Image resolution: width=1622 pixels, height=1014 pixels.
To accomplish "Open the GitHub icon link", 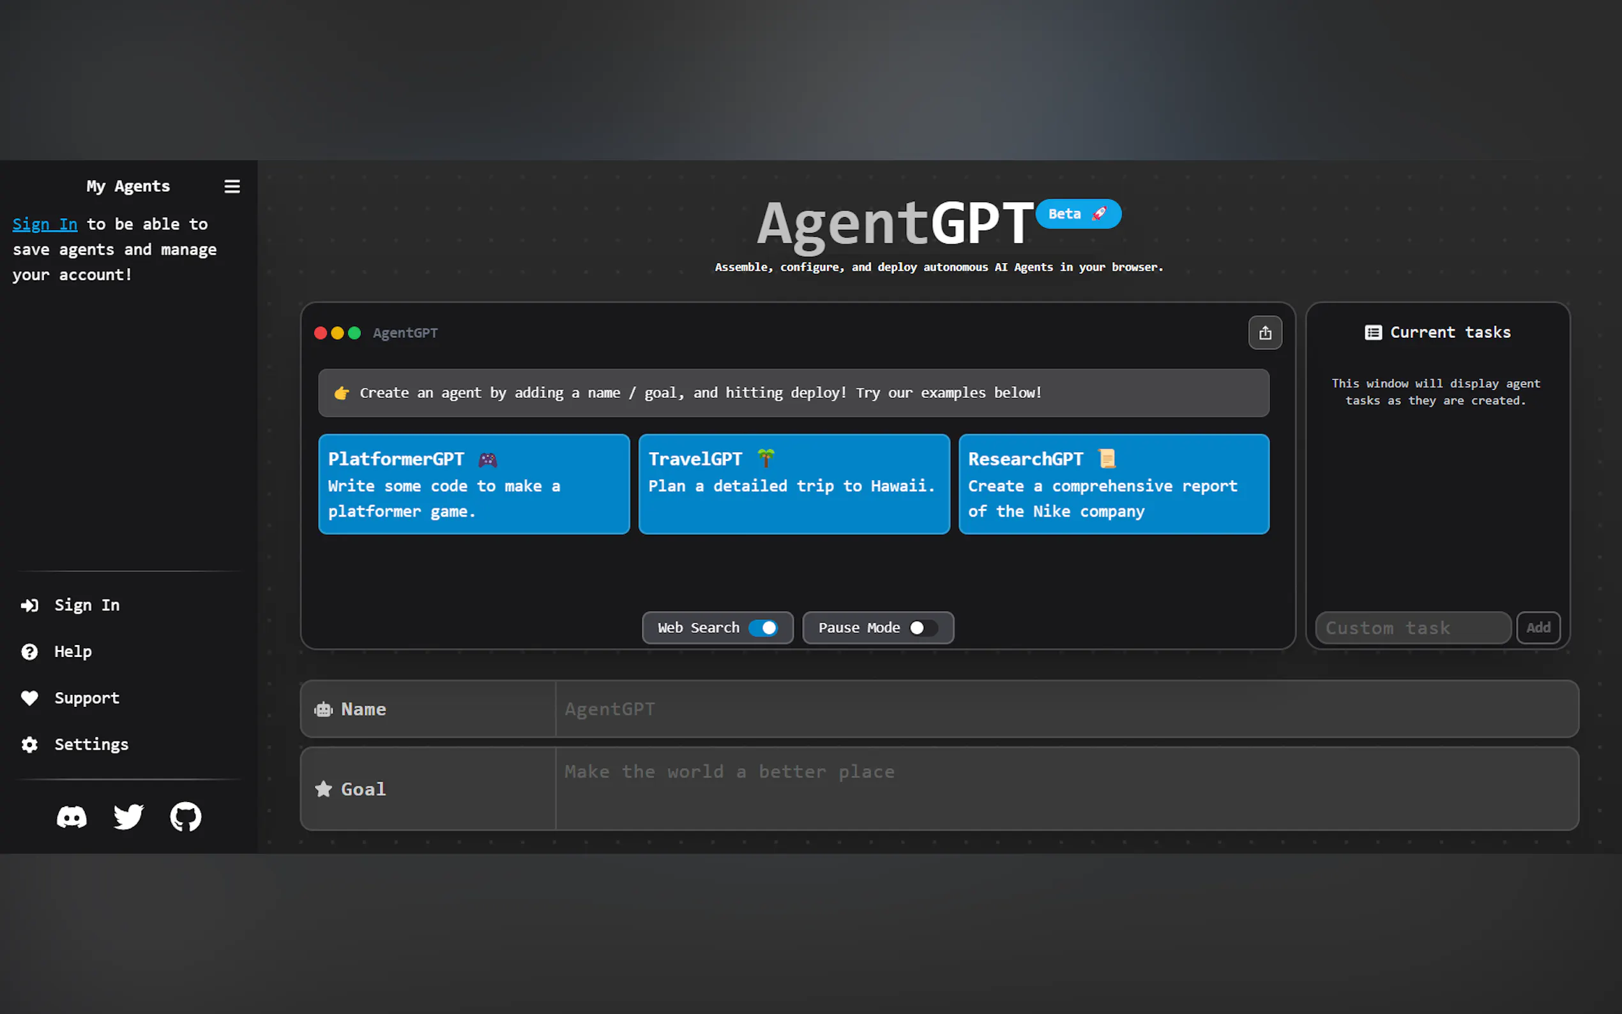I will tap(186, 817).
